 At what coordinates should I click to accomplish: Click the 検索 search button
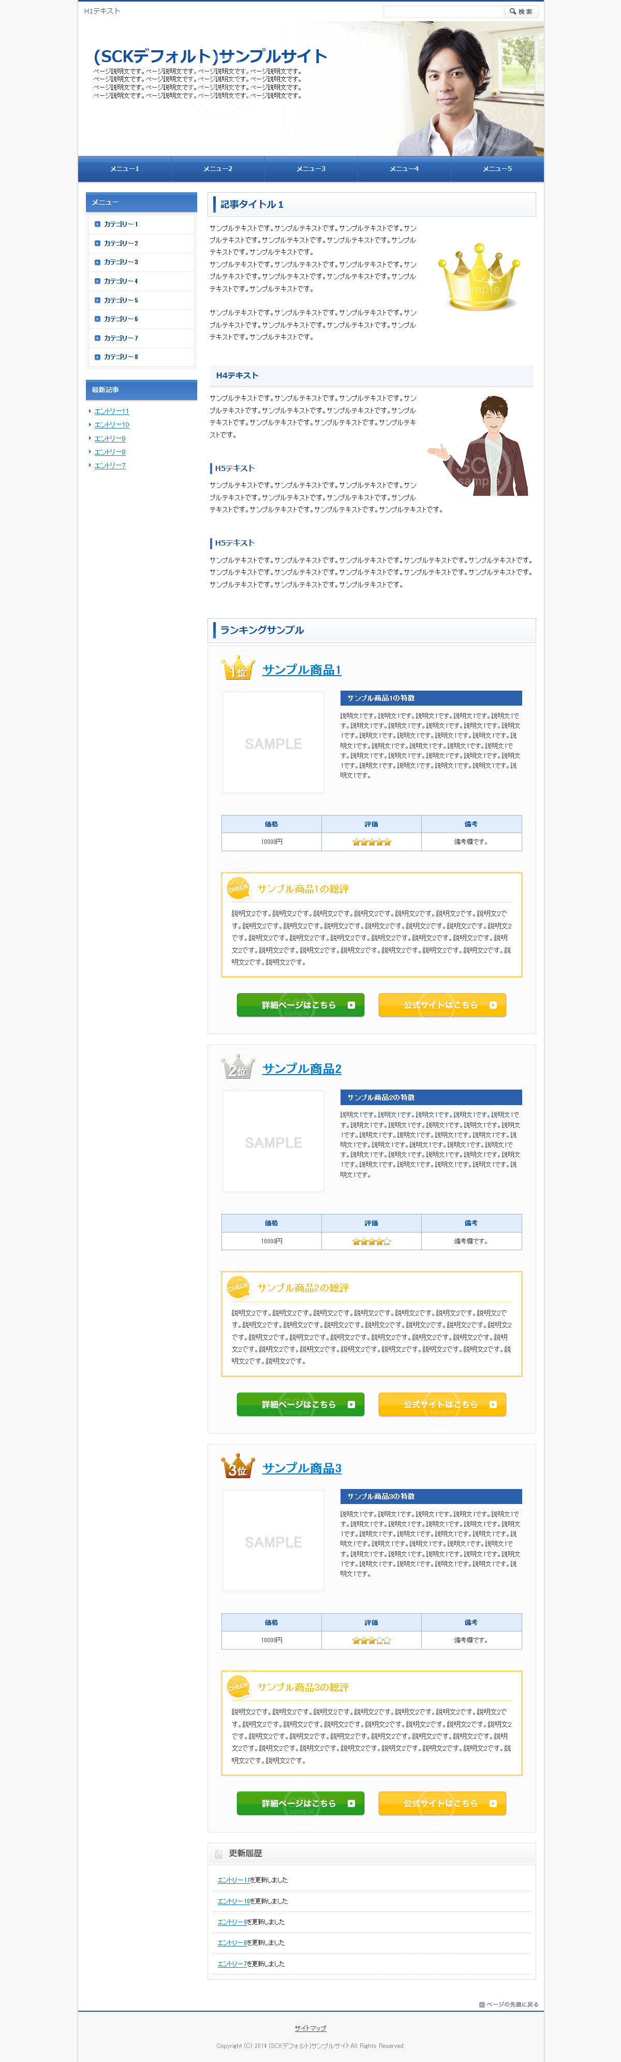[x=521, y=11]
